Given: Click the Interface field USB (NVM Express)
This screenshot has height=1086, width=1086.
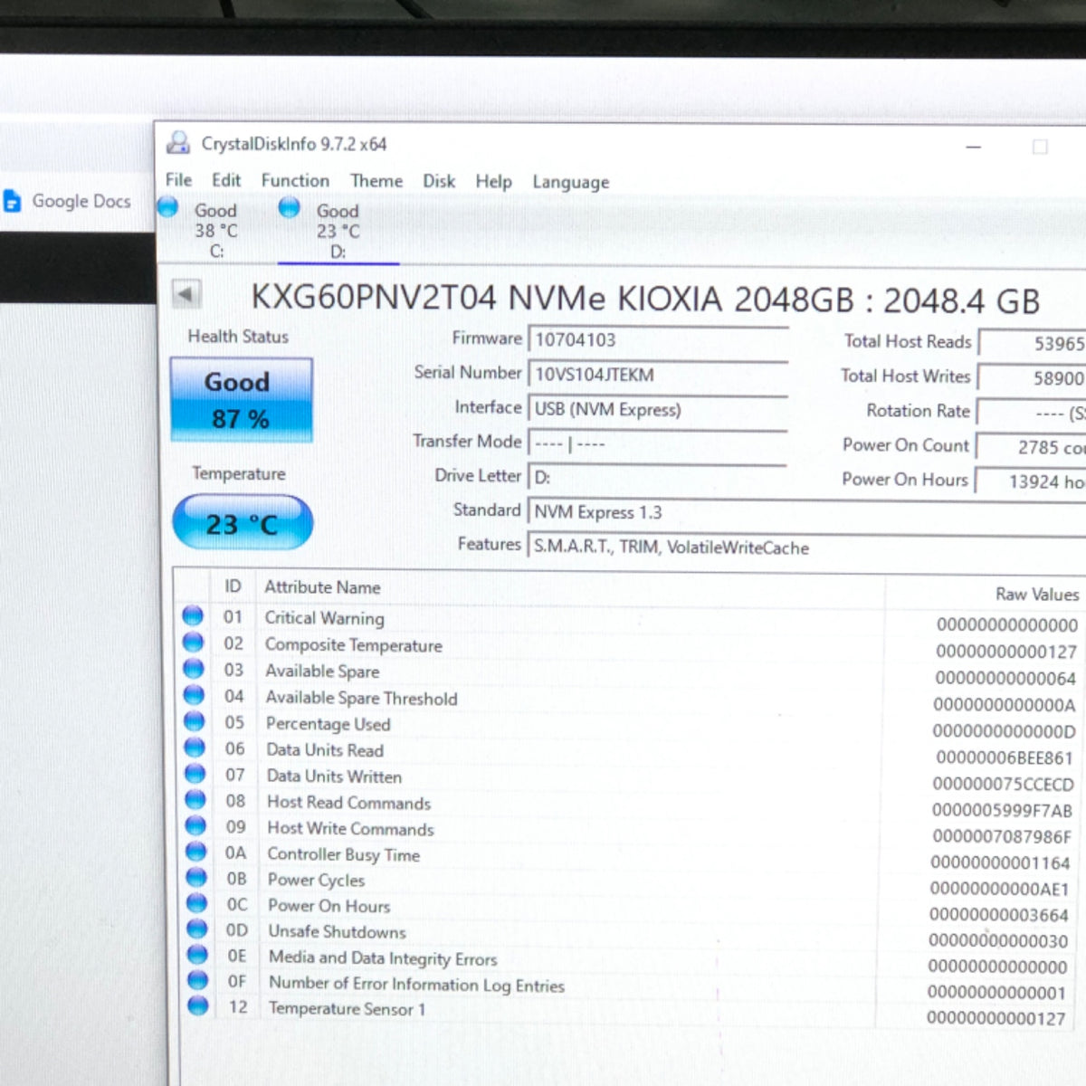Looking at the screenshot, I should click(658, 409).
